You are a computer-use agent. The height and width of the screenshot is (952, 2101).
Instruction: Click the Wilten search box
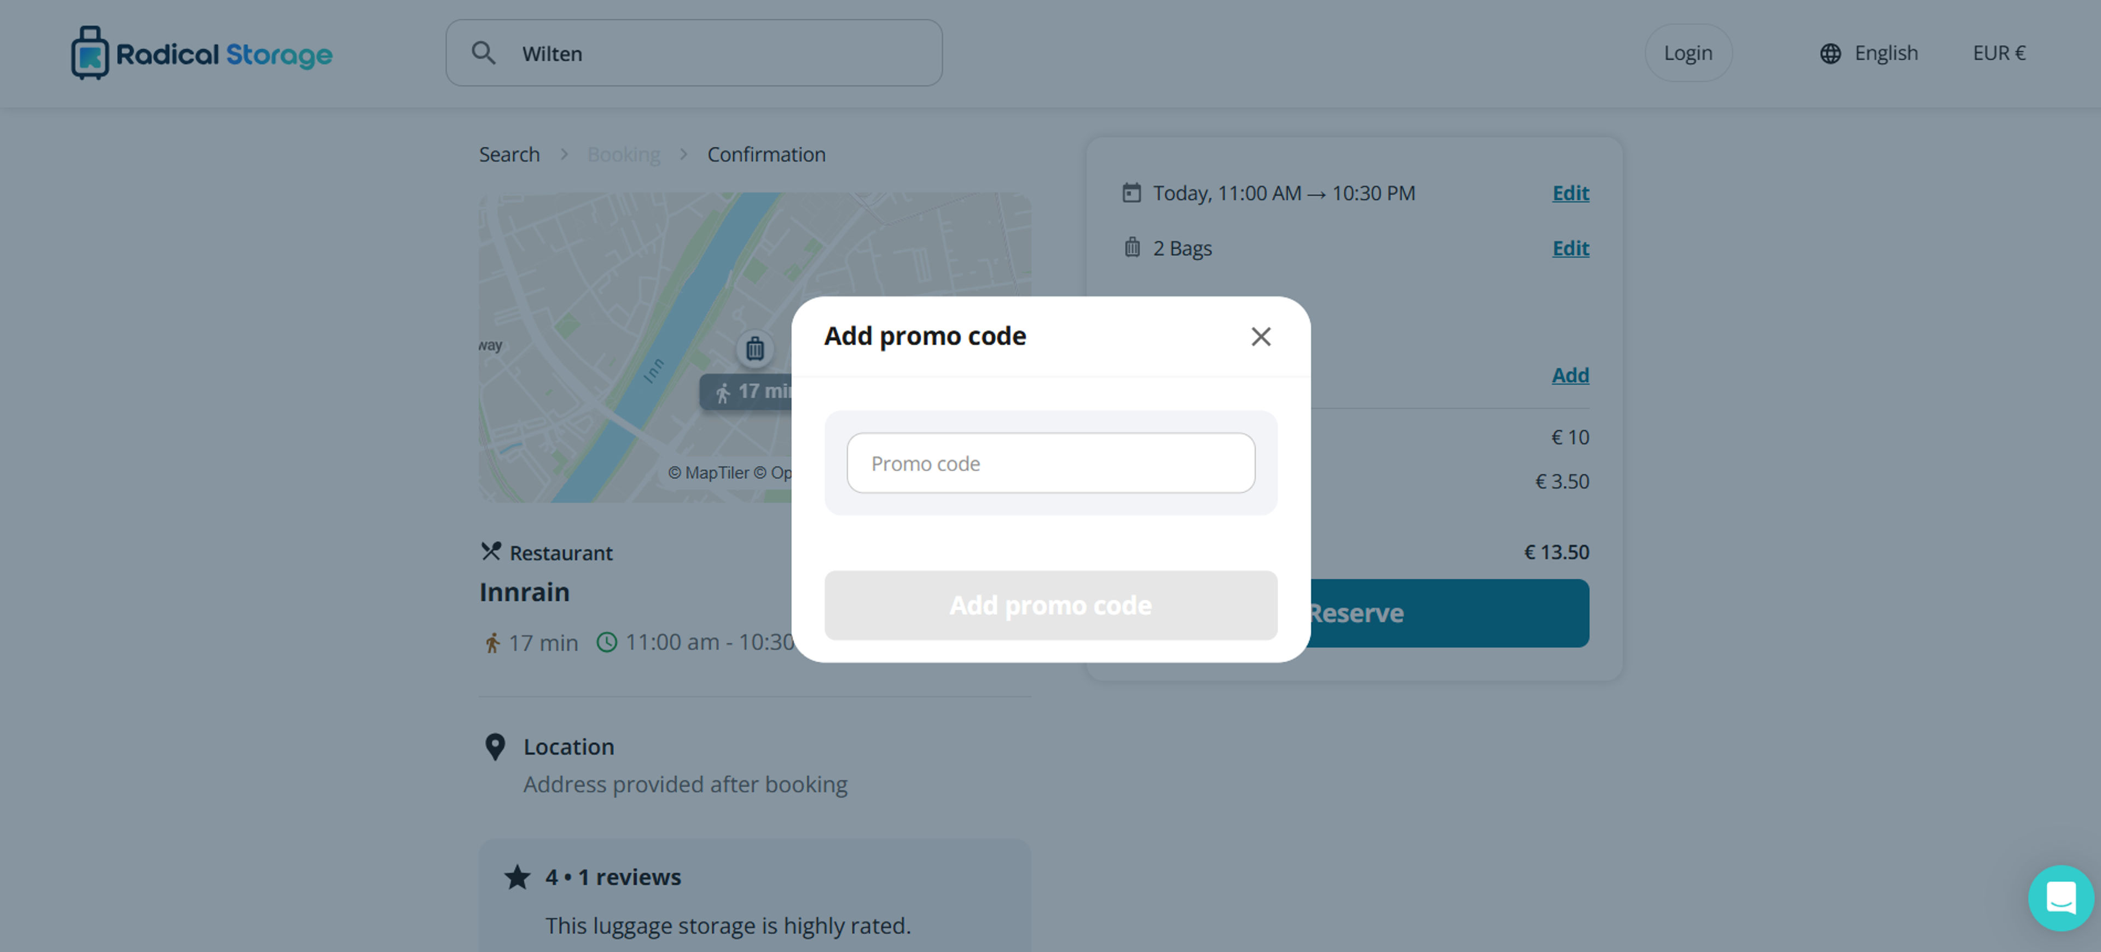[694, 53]
